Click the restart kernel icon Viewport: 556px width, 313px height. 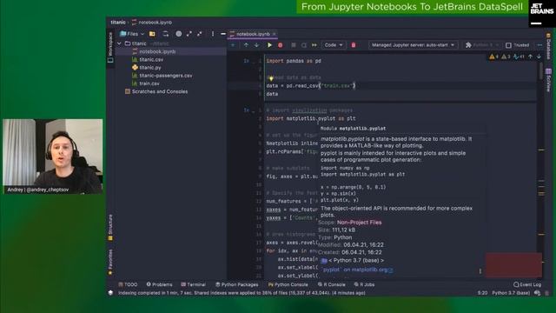click(304, 45)
